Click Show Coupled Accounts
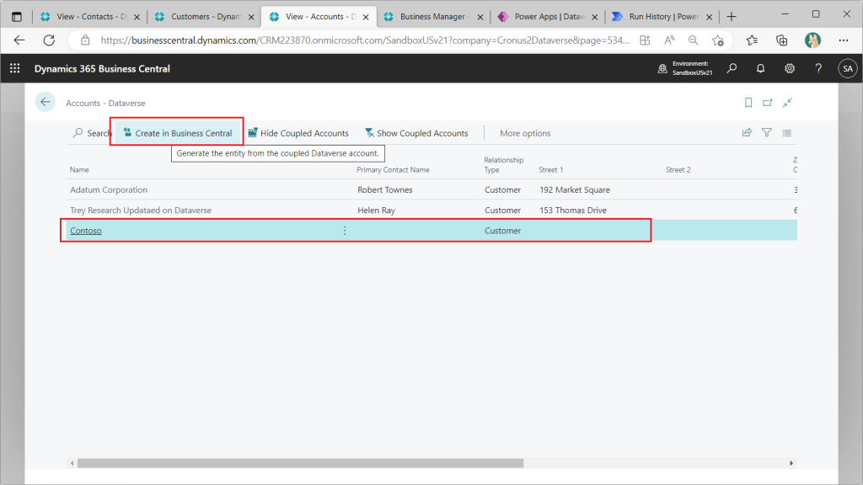Screen dimensions: 863x485 click(416, 133)
